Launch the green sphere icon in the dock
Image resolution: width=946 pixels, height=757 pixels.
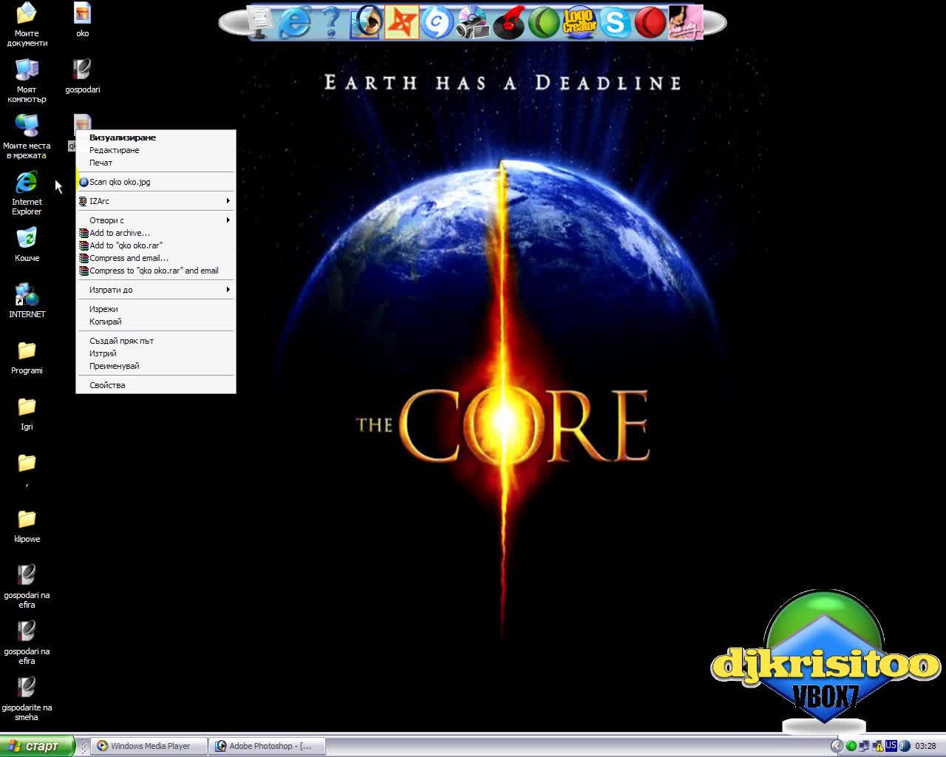click(x=544, y=23)
